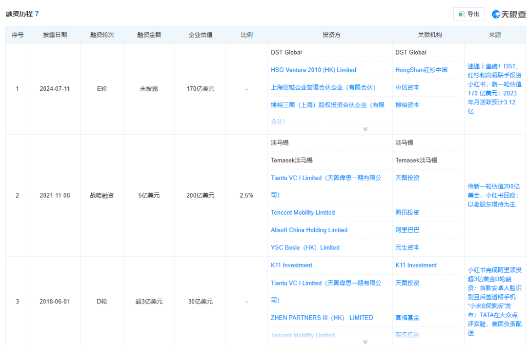The image size is (527, 345).
Task: Open YSC Bosie (HK) Limited link
Action: (x=305, y=247)
